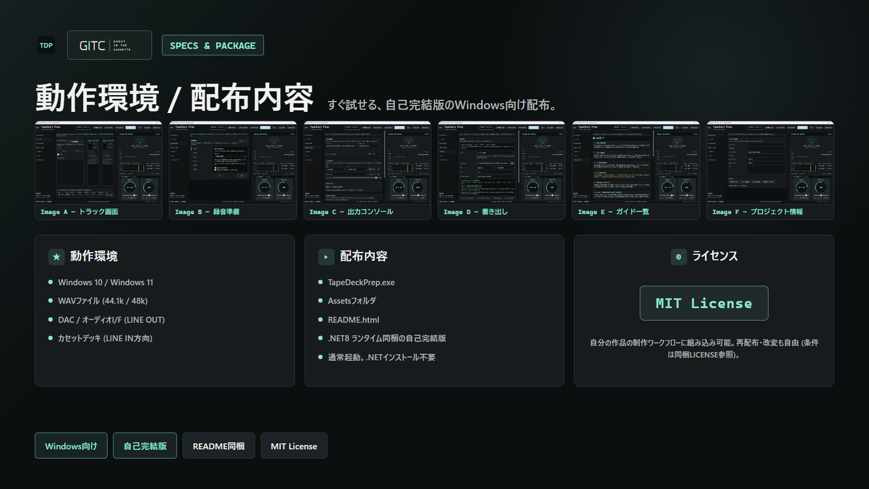Image resolution: width=869 pixels, height=489 pixels.
Task: Select the MIT License tag at bottom
Action: click(x=294, y=446)
